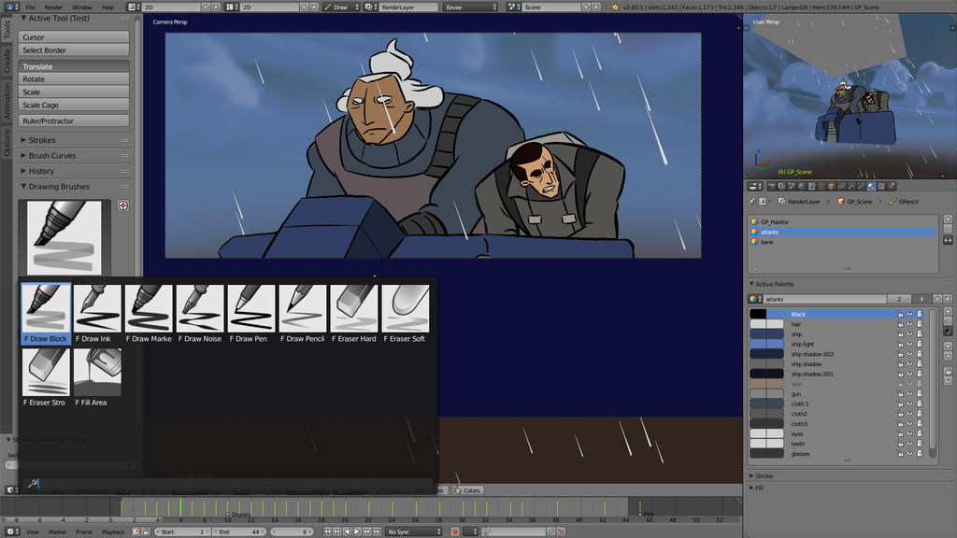The width and height of the screenshot is (957, 538).
Task: Choose the F Fill Area brush
Action: (97, 377)
